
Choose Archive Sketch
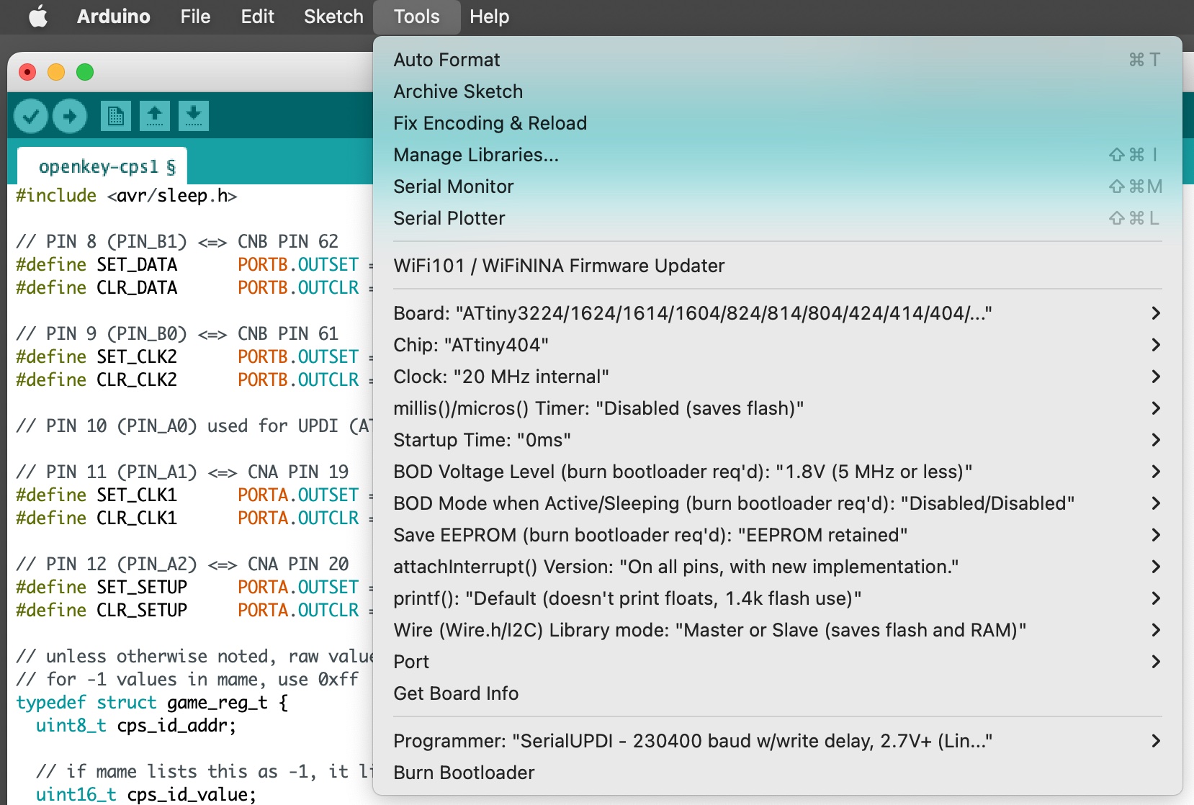coord(778,91)
